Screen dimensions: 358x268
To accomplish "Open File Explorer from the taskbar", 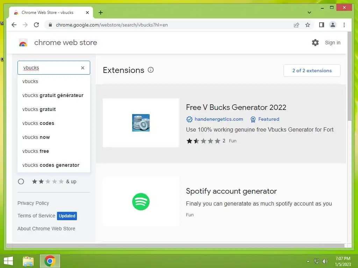I will point(28,261).
